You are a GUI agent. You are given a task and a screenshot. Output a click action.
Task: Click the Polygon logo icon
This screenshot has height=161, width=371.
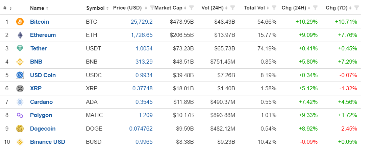coord(20,115)
